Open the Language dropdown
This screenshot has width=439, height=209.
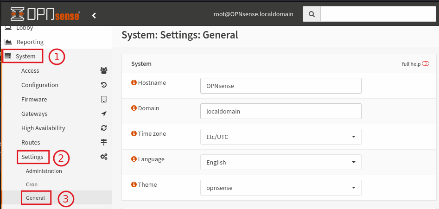click(281, 162)
